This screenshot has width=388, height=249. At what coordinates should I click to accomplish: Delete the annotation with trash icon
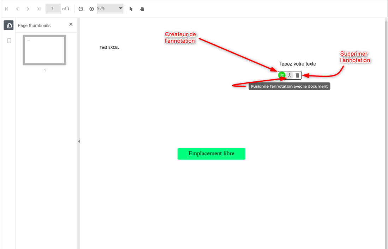point(297,75)
